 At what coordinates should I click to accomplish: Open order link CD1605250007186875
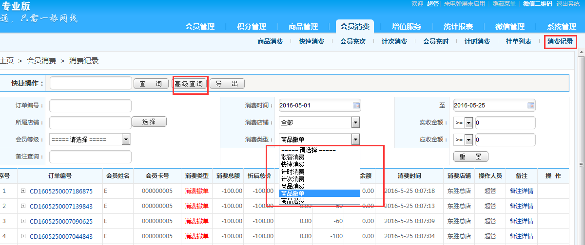tap(61, 191)
